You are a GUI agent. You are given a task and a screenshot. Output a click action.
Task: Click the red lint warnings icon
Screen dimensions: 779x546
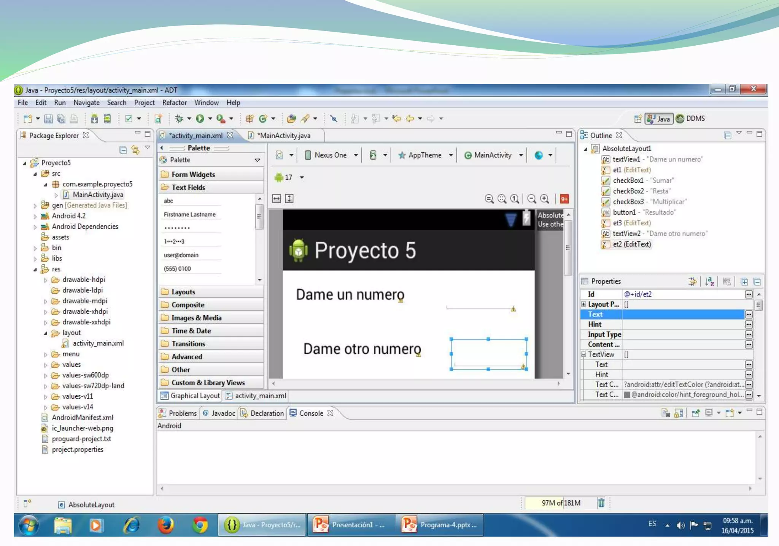564,199
